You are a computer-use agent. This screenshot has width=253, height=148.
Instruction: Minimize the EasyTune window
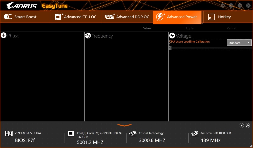[x=231, y=6]
